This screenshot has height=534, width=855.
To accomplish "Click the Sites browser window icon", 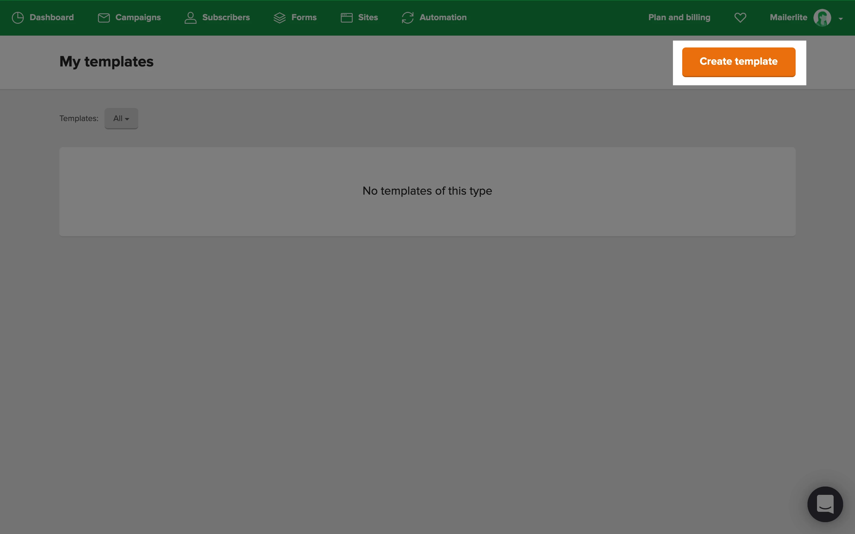I will coord(346,18).
